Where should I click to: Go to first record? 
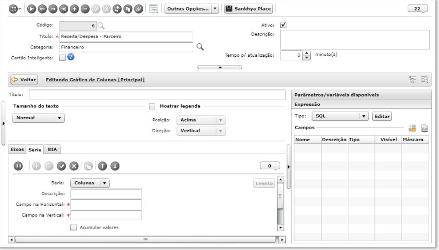click(31, 9)
